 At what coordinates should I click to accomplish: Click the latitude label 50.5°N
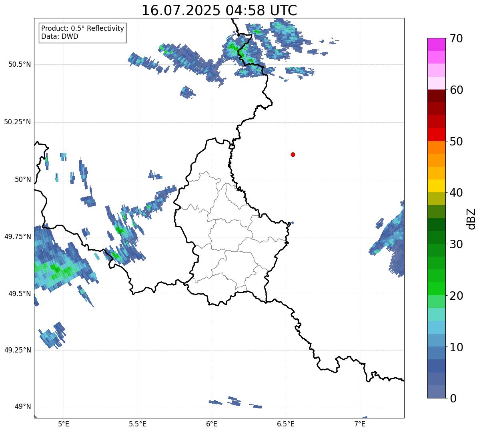click(x=19, y=64)
